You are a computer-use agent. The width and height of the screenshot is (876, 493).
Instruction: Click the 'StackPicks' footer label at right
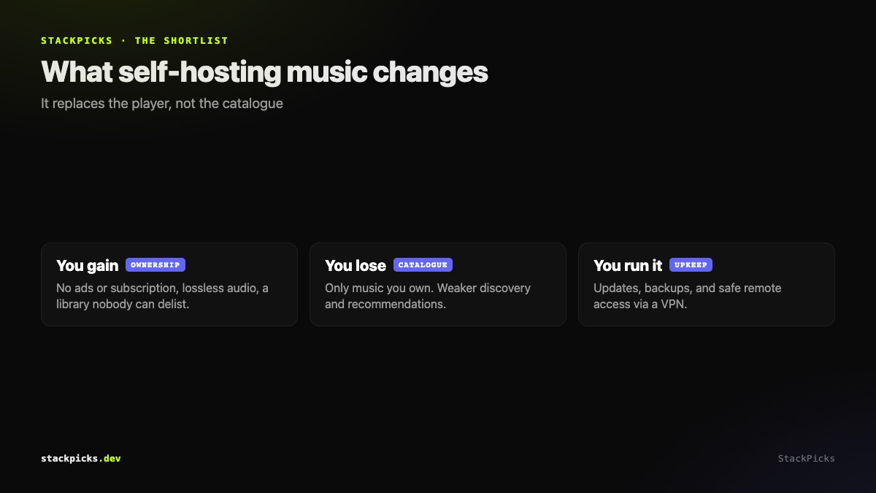coord(806,459)
